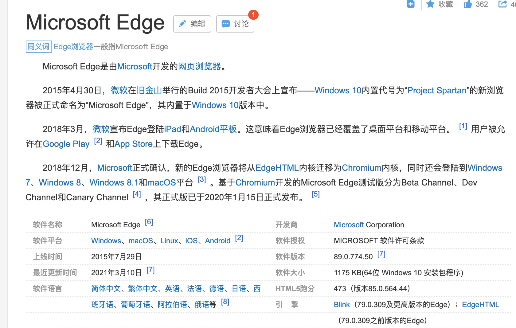This screenshot has height=328, width=516.
Task: Open EdgeHTML link in 引擎 row
Action: click(480, 305)
